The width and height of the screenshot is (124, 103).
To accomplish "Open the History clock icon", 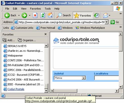I will 96,15.
